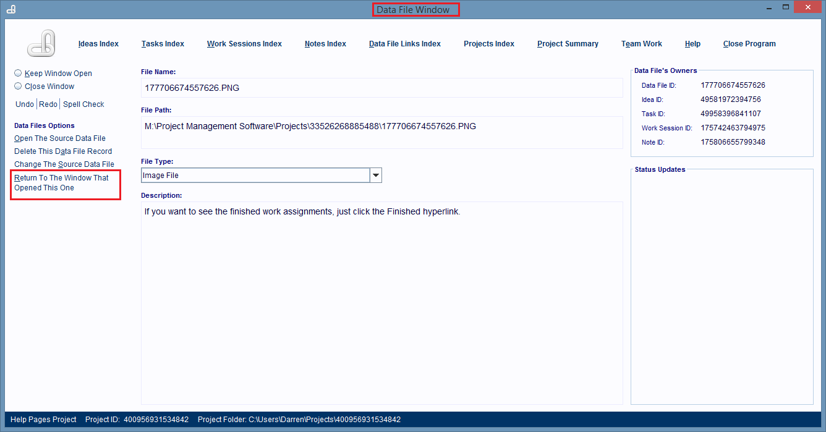Click Change The Source Data File

click(64, 164)
